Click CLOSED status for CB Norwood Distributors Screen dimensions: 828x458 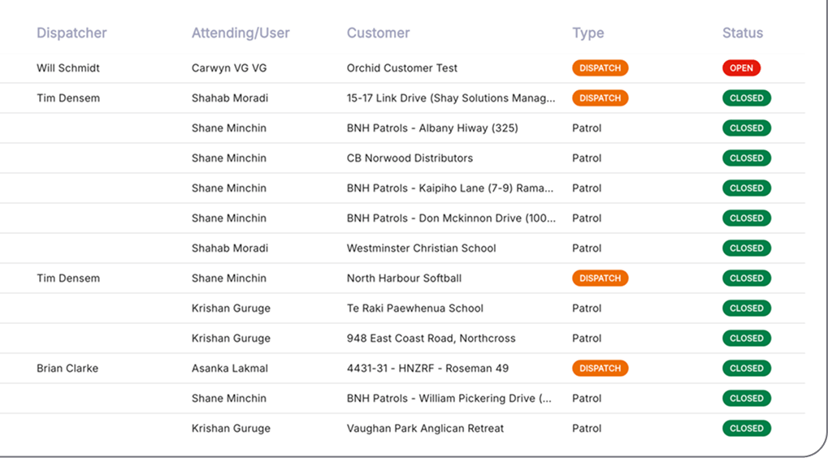pyautogui.click(x=747, y=158)
